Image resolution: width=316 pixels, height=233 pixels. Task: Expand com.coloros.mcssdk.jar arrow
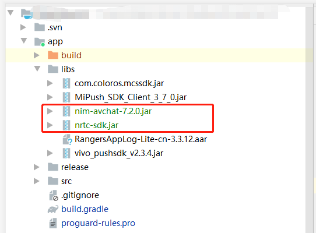50,83
